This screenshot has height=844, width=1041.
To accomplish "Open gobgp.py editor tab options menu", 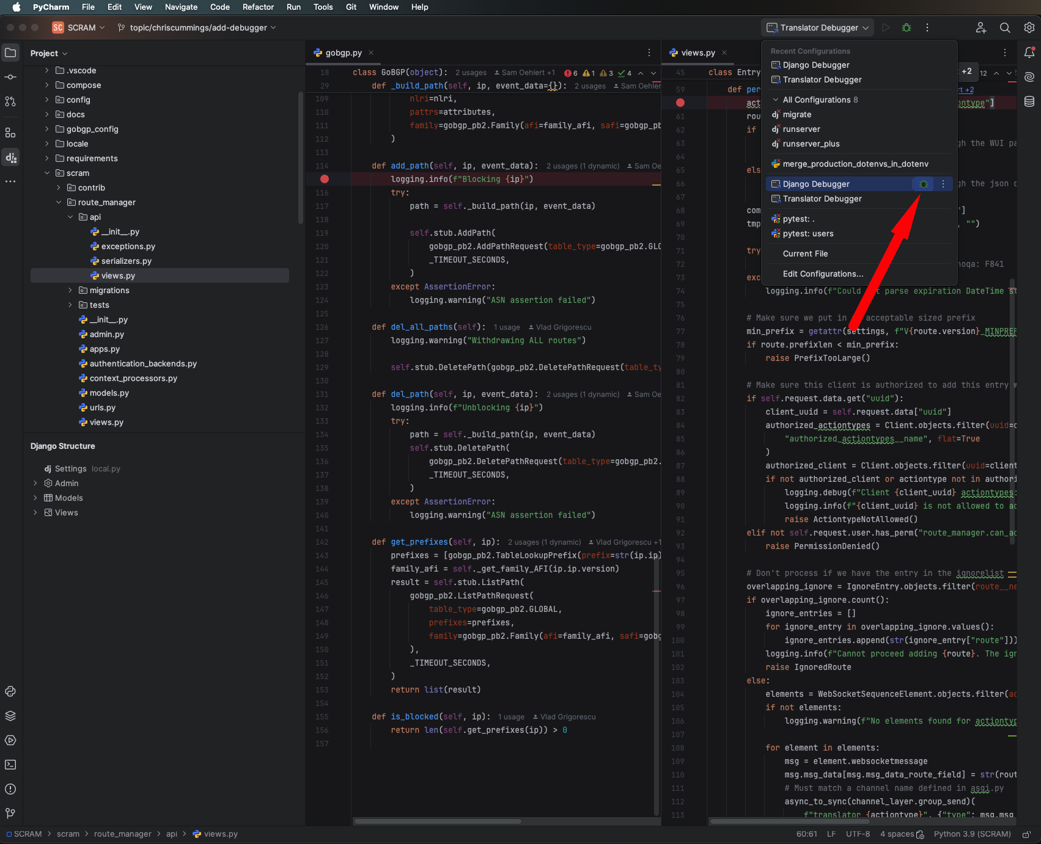I will [649, 53].
